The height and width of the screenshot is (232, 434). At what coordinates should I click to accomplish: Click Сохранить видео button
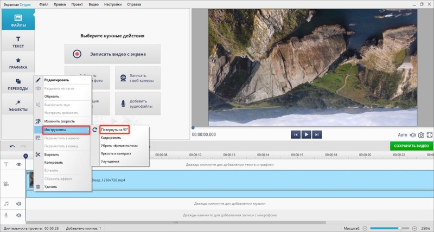(411, 146)
